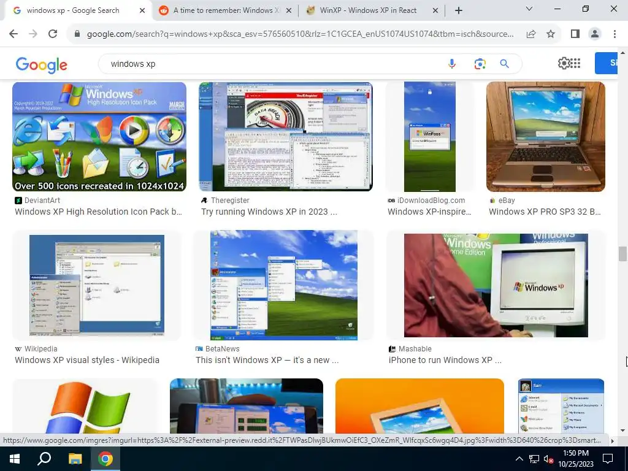The width and height of the screenshot is (628, 471).
Task: Open the iDownloadBlog WinPass phone image
Action: pos(429,137)
